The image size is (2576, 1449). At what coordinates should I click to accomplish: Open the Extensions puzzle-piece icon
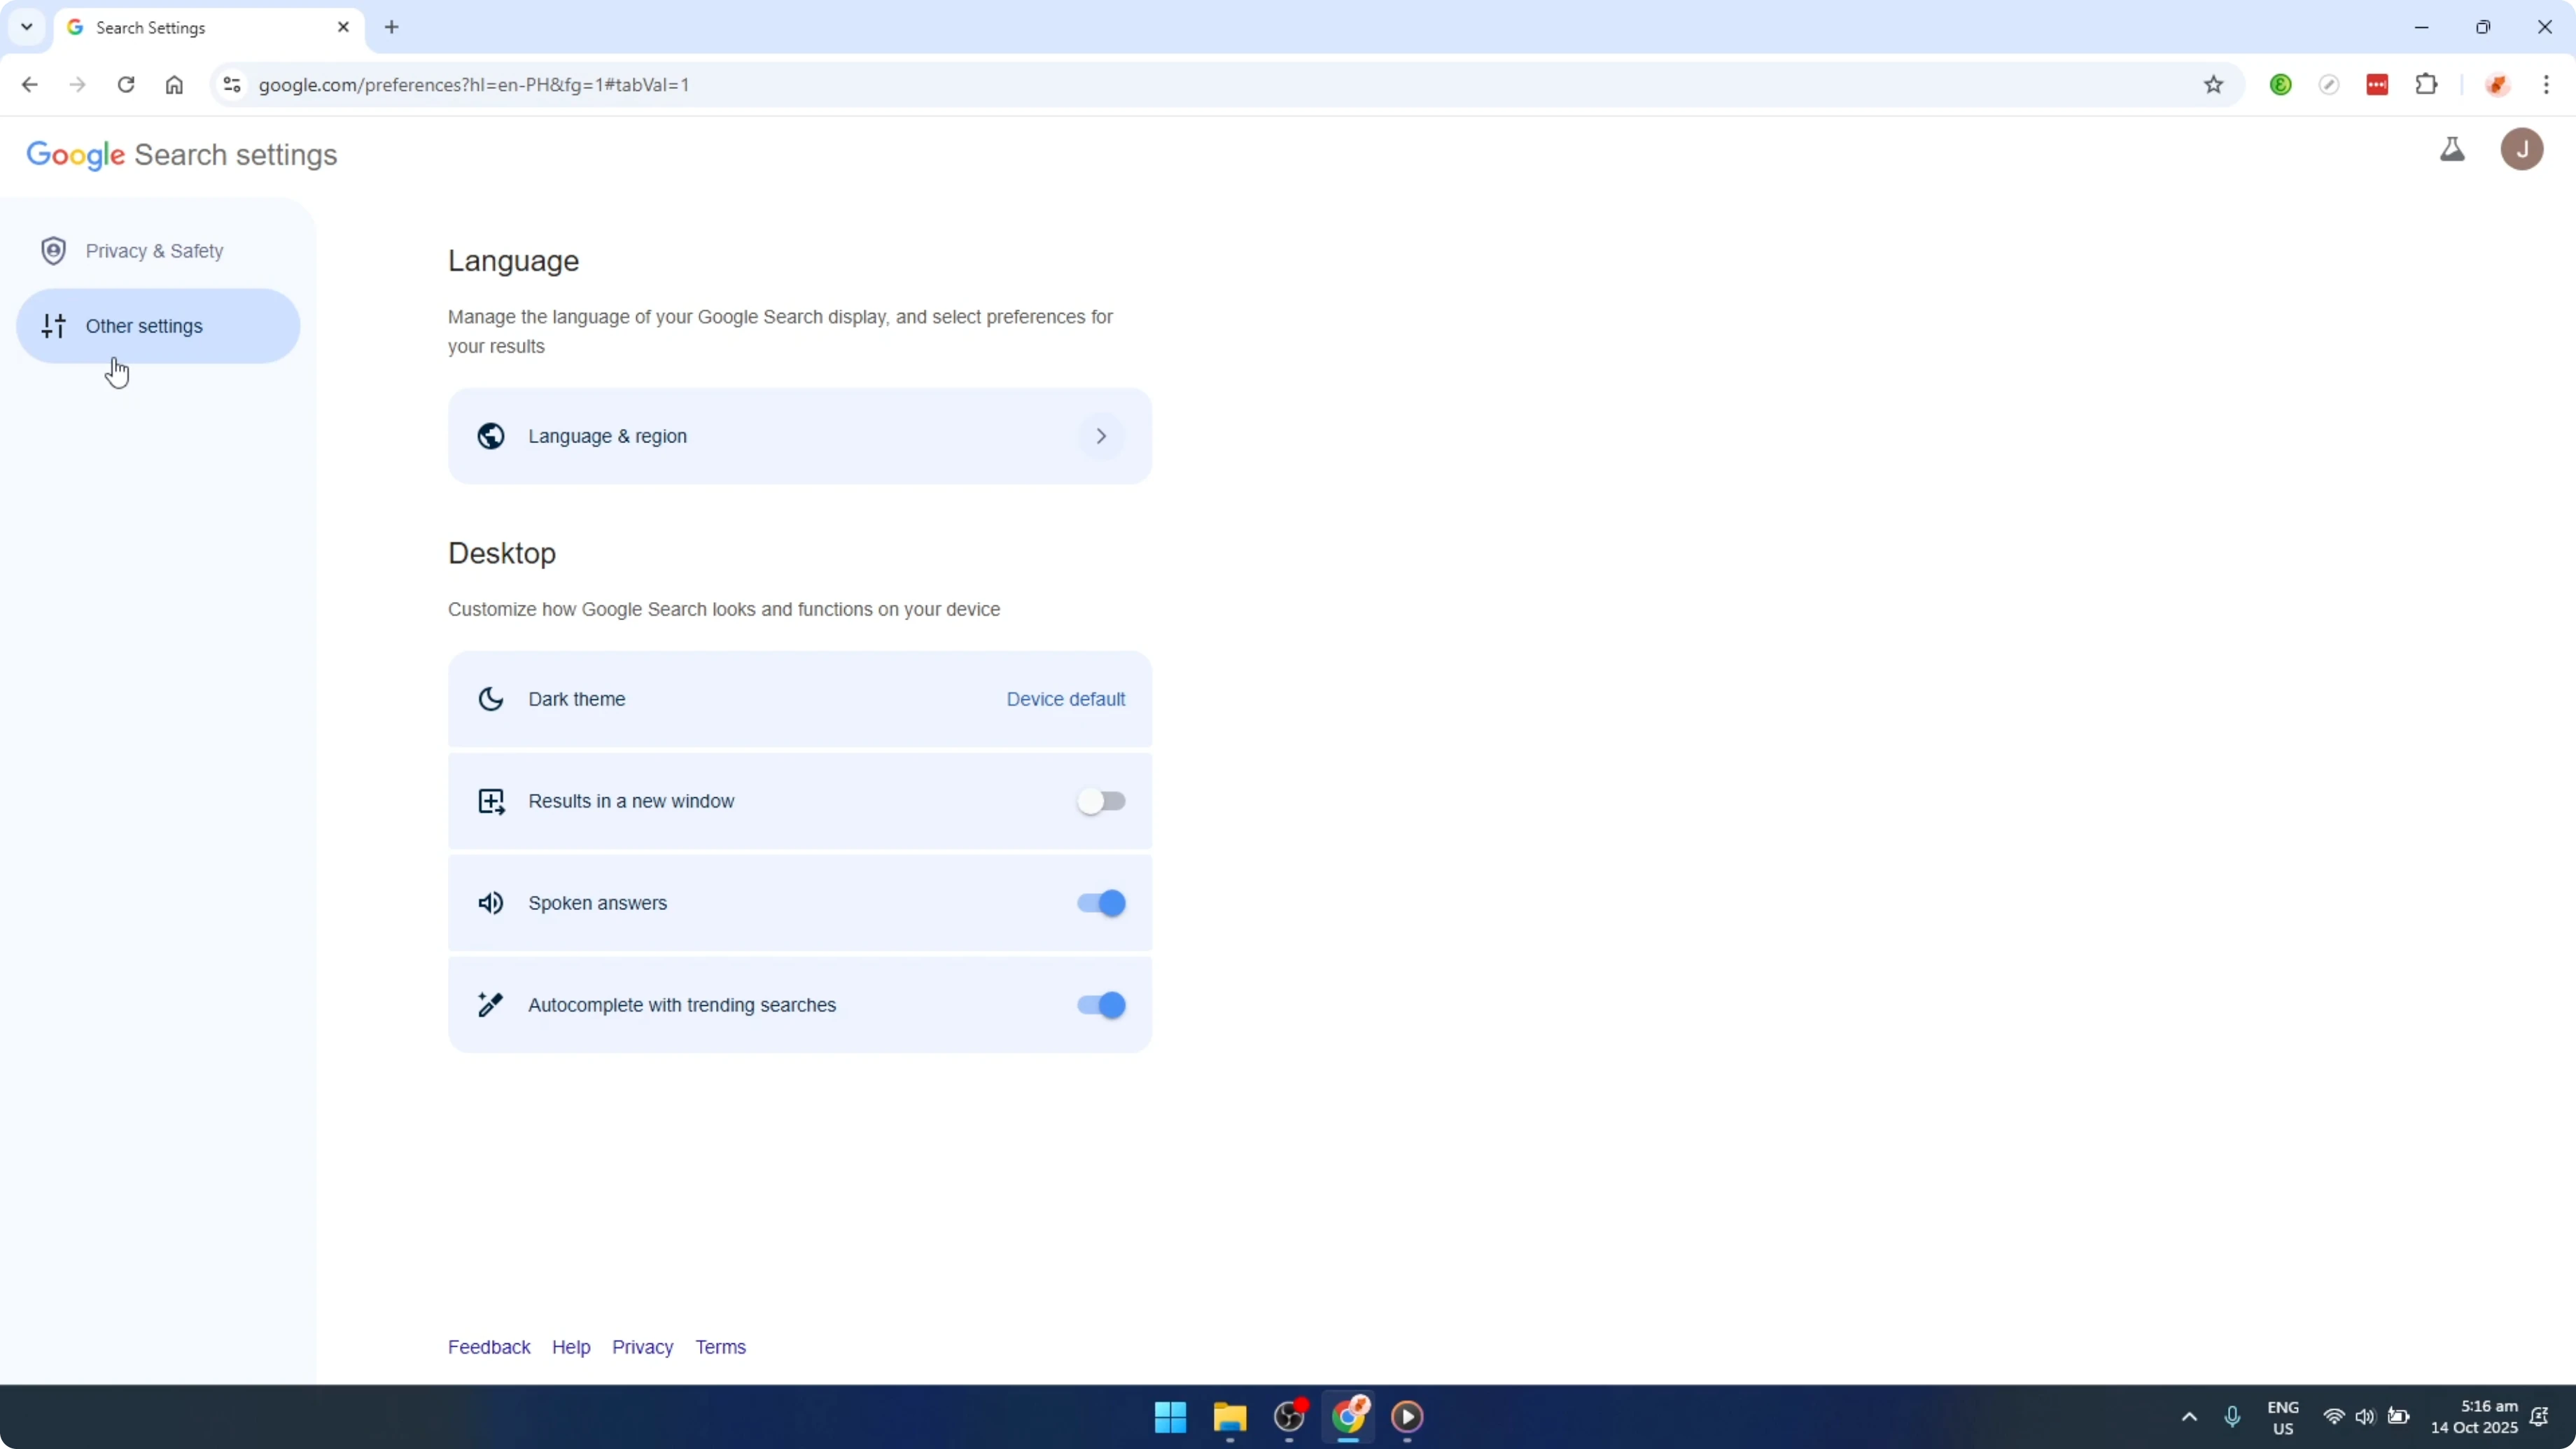(x=2427, y=84)
